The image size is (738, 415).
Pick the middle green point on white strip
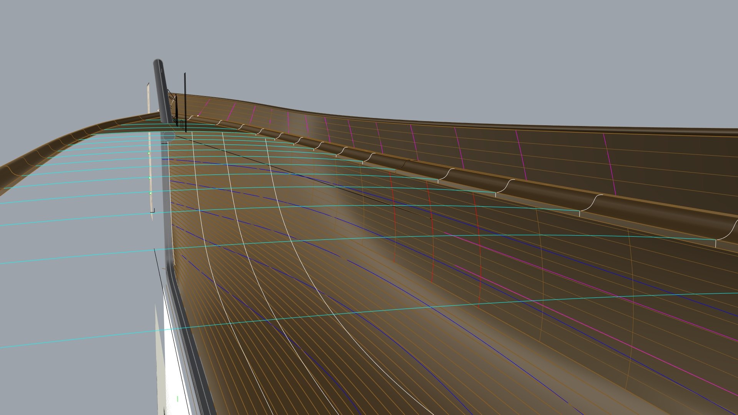point(150,178)
